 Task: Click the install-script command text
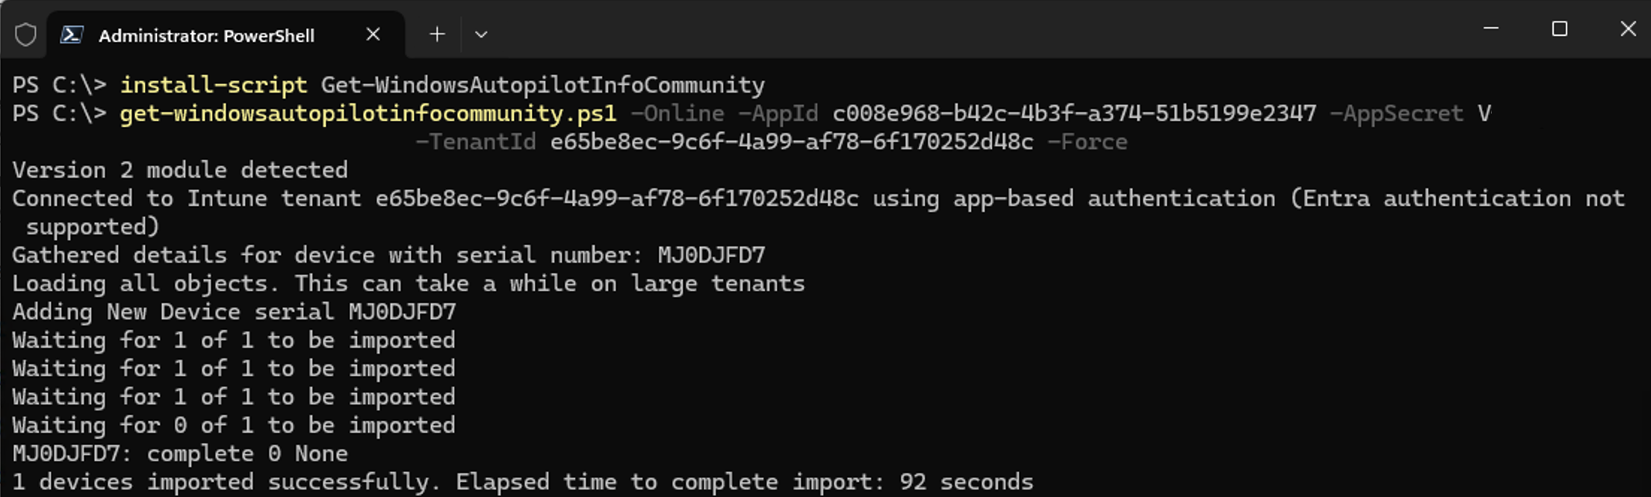(x=211, y=84)
